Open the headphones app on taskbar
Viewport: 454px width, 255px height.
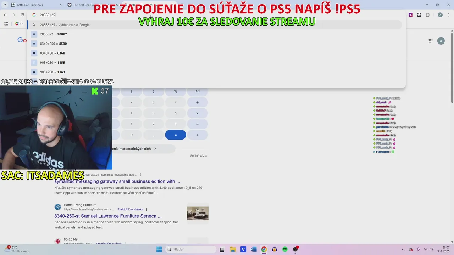coord(274,249)
